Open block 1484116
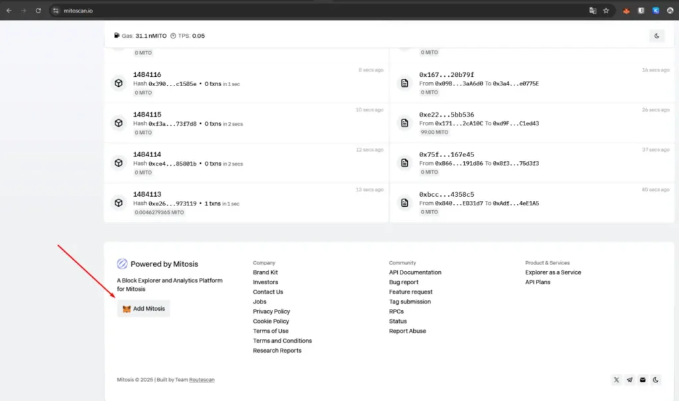The image size is (679, 401). [x=147, y=74]
